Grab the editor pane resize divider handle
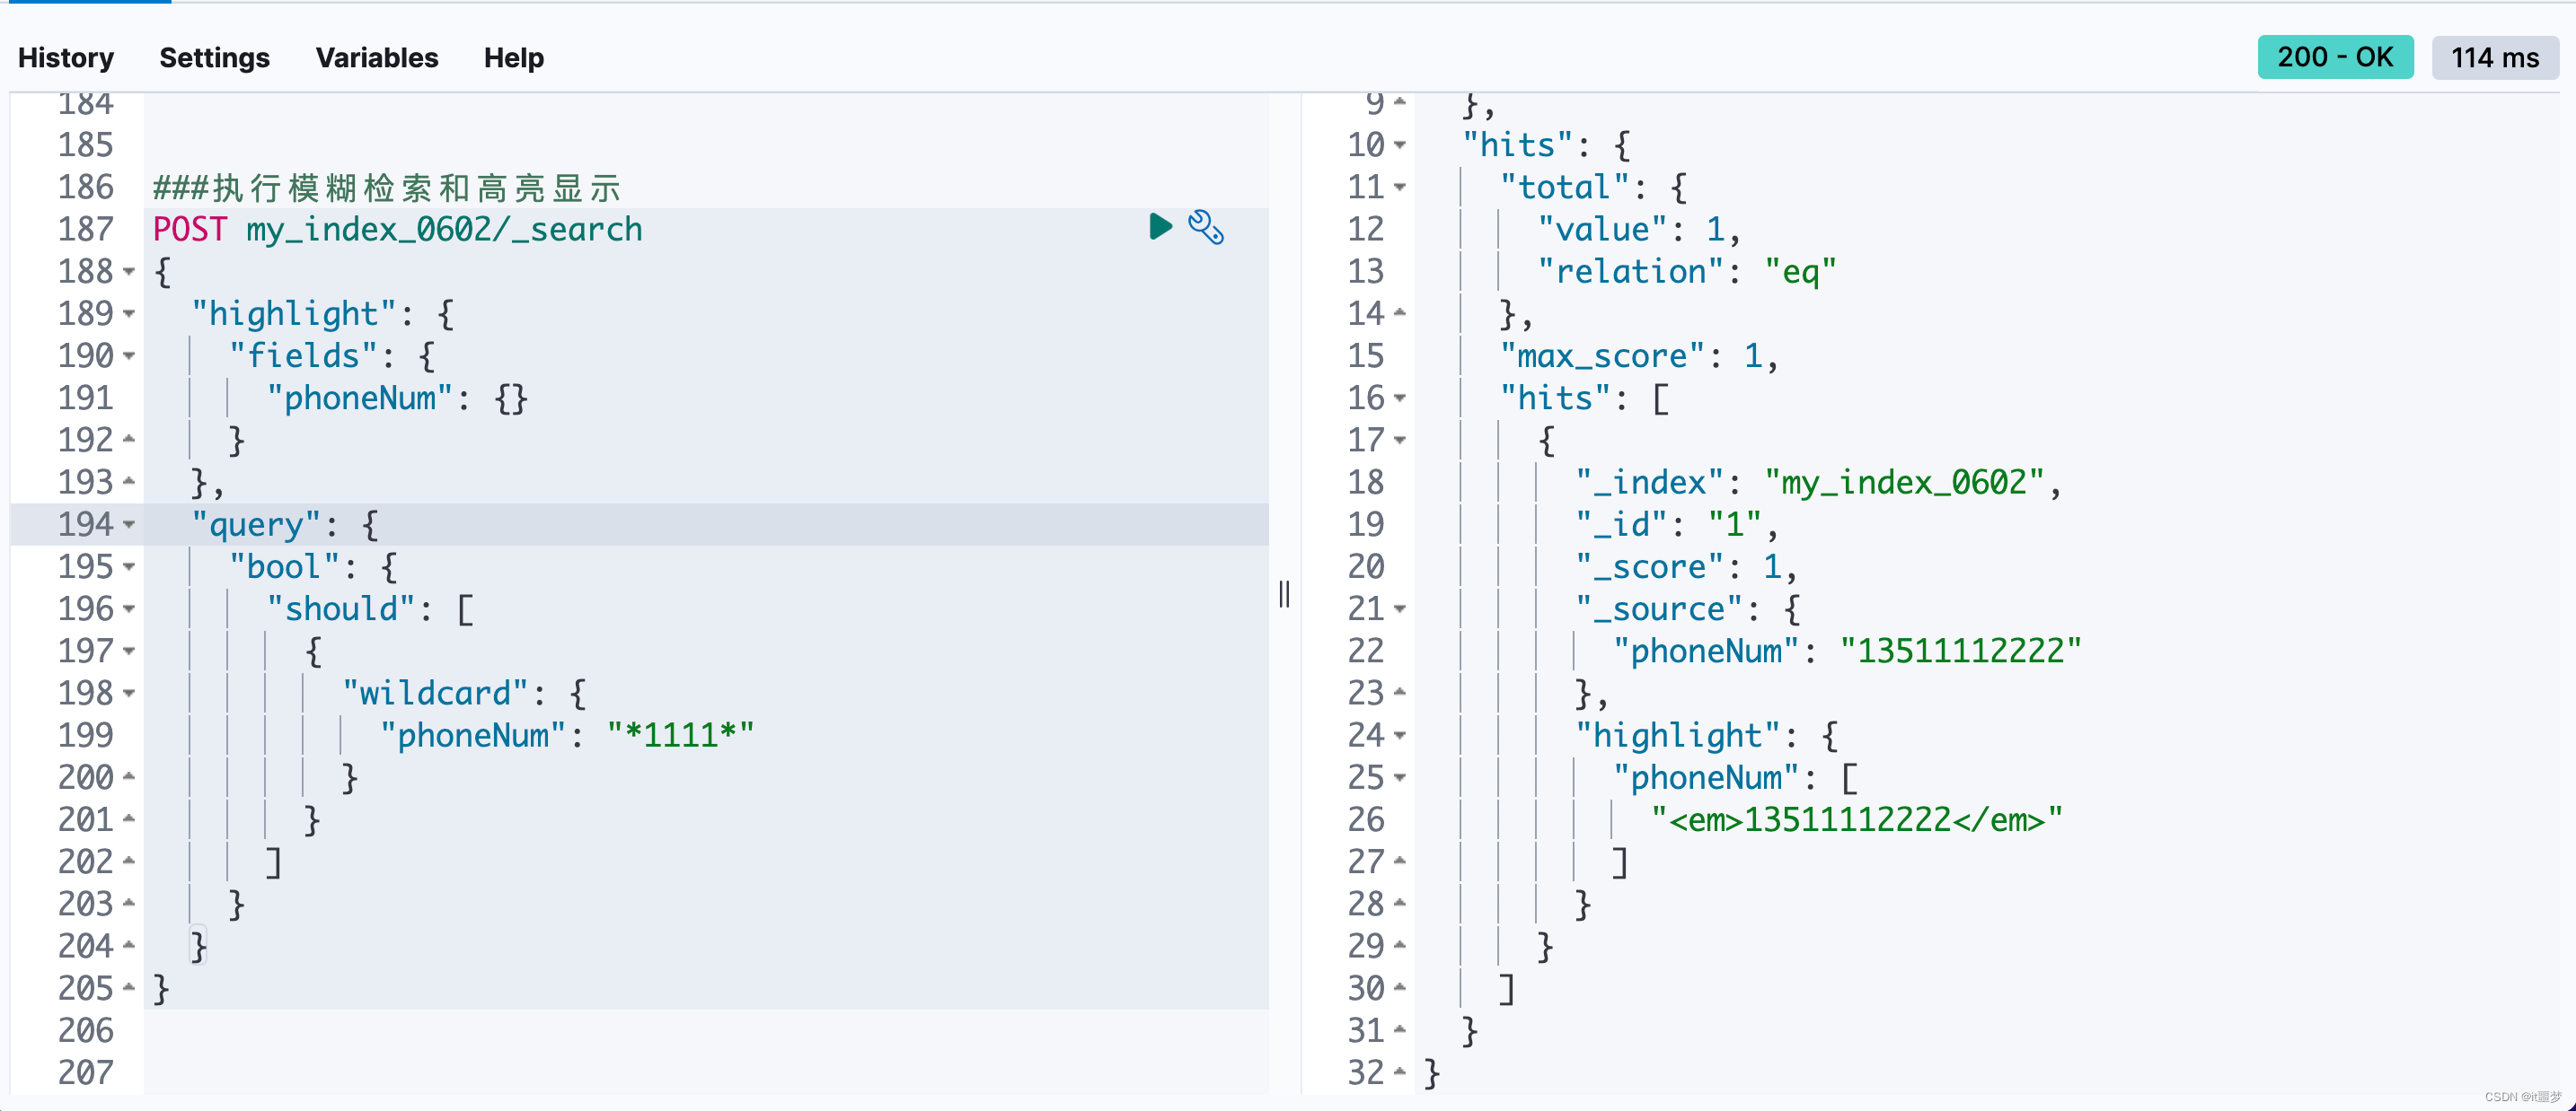2576x1111 pixels. pyautogui.click(x=1284, y=594)
